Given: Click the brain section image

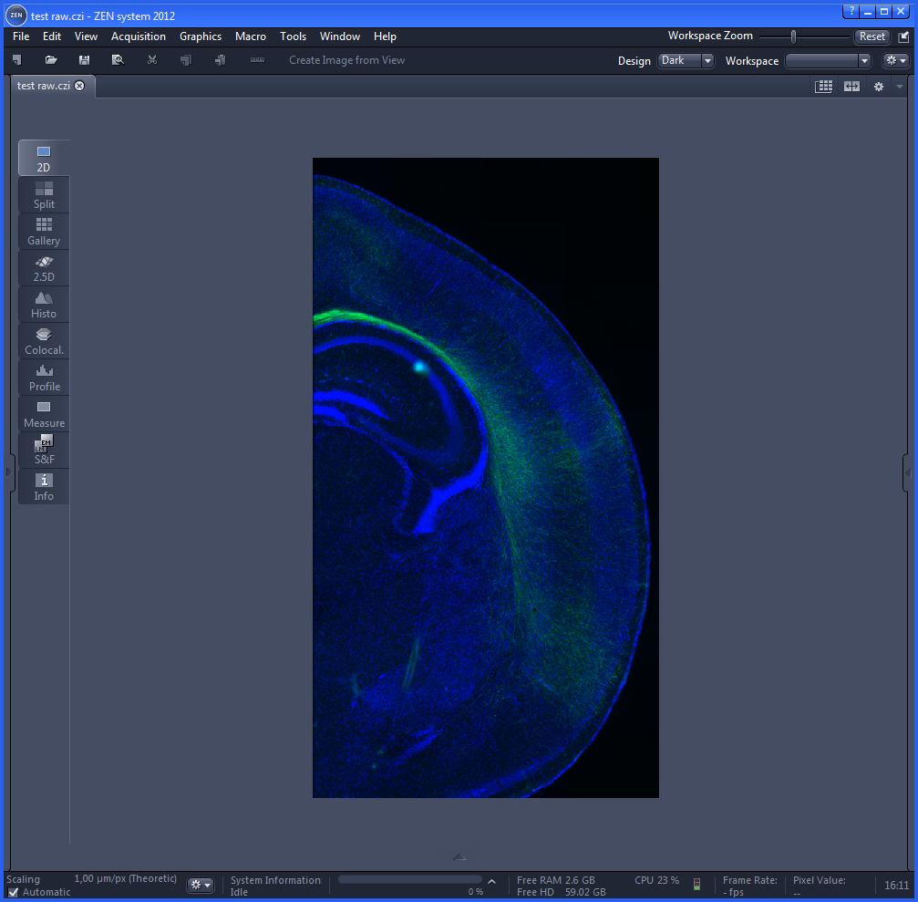Looking at the screenshot, I should [485, 477].
